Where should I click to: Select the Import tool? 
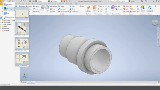(x=36, y=9)
